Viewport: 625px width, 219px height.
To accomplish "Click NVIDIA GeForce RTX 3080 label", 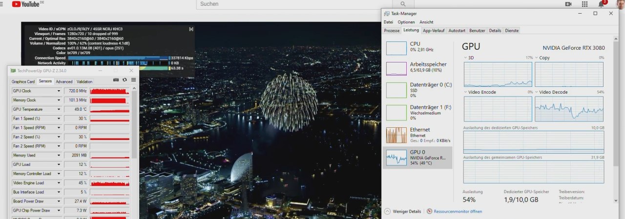I will coord(573,48).
